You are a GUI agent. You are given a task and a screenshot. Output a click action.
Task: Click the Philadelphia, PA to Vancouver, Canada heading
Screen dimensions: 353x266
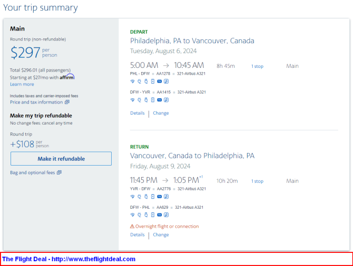coord(192,41)
